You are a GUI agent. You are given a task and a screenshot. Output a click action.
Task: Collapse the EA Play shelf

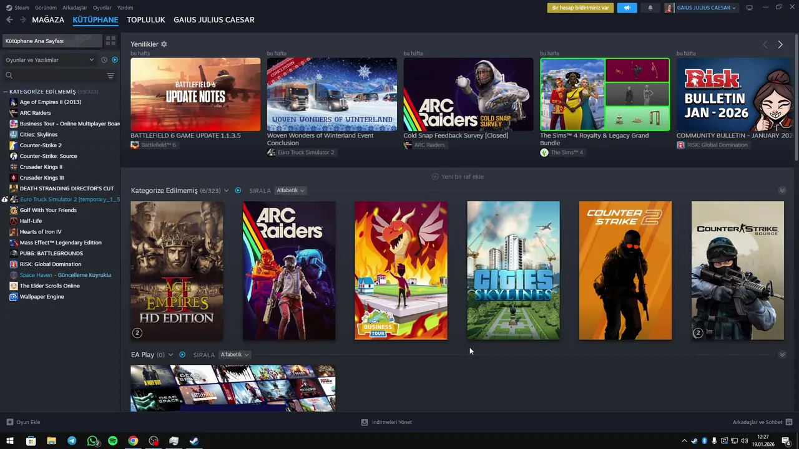782,355
